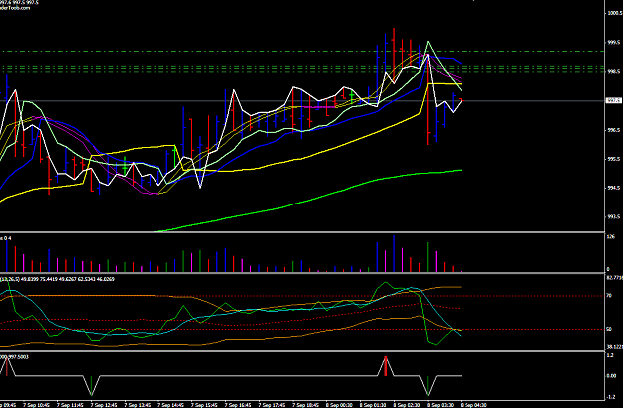Click the -1.2 label on signal panel scale
The image size is (623, 408).
611,397
